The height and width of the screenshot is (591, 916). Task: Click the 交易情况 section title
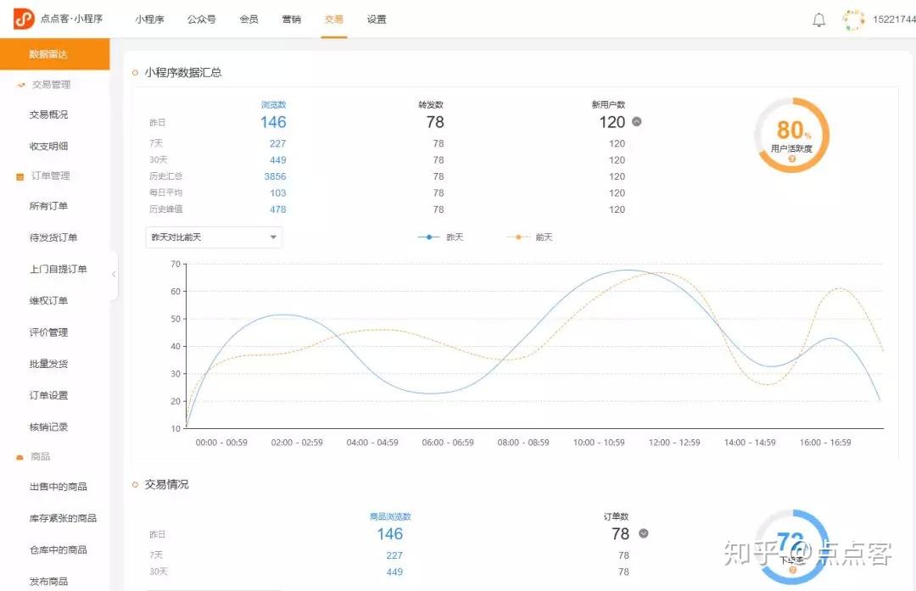coord(166,484)
